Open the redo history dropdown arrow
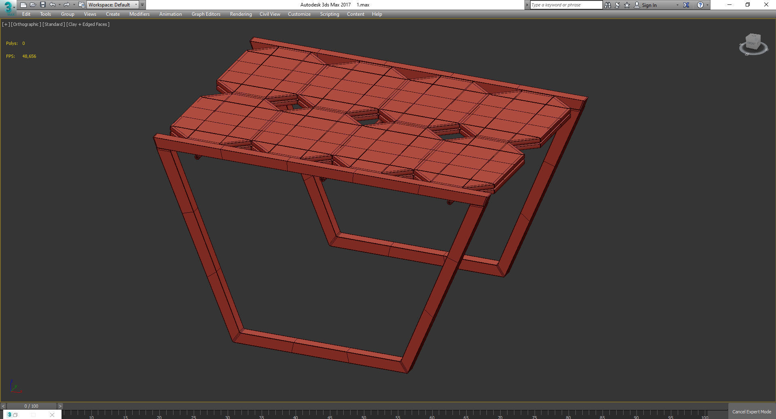Viewport: 776px width, 419px height. [x=74, y=5]
